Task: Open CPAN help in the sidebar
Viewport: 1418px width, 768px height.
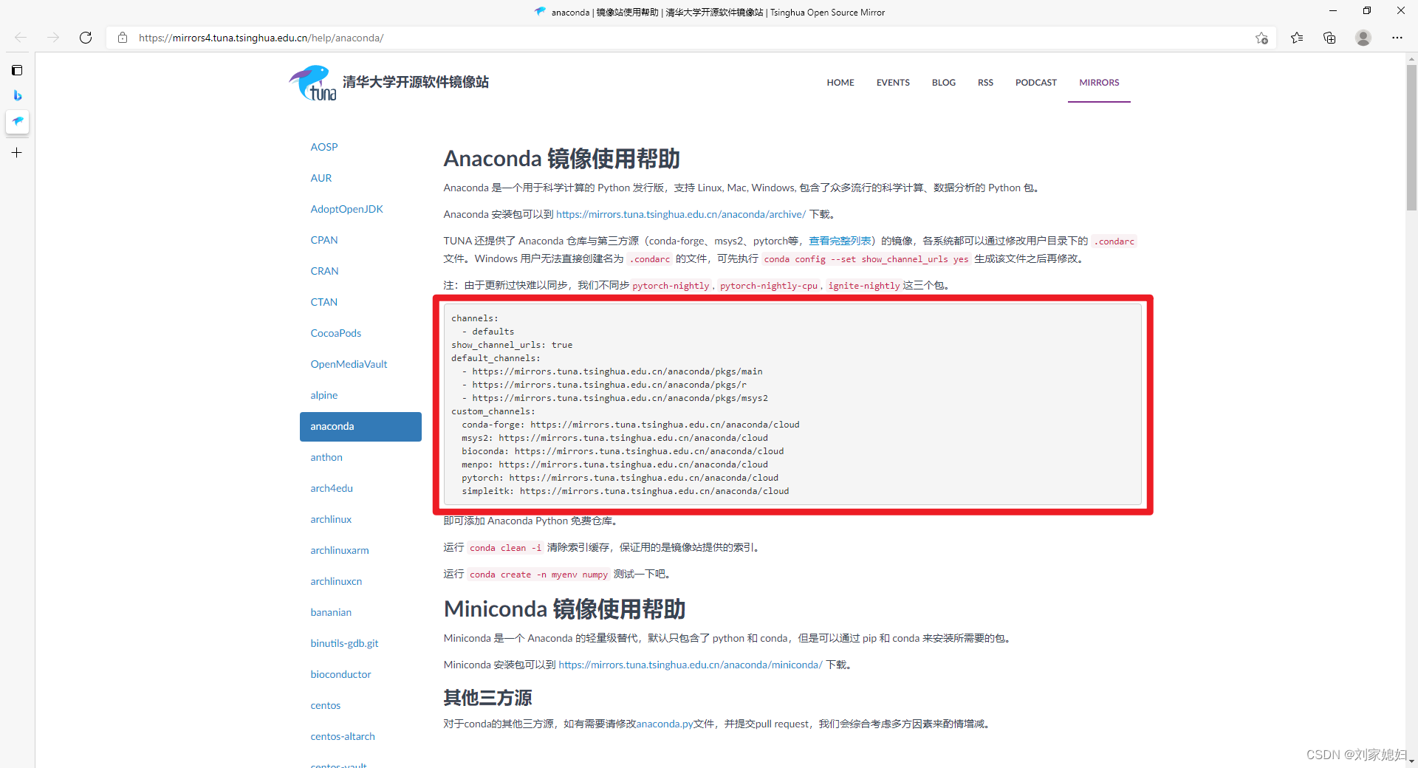Action: 324,240
